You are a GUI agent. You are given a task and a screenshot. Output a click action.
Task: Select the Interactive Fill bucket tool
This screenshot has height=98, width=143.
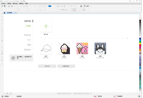(2, 60)
